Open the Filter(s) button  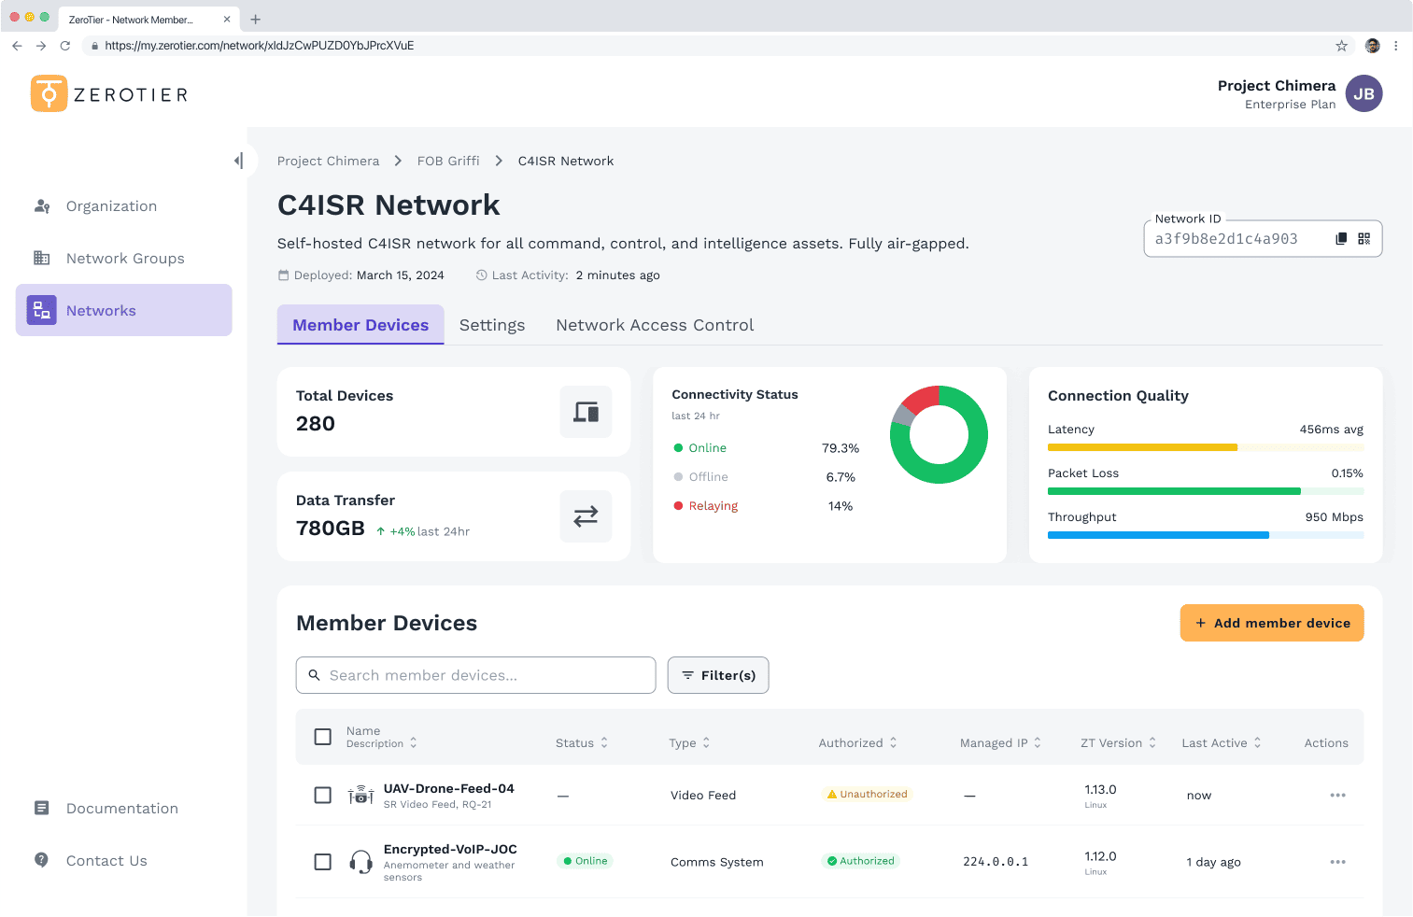click(718, 675)
